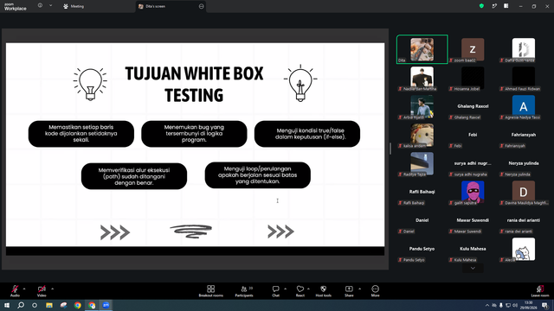This screenshot has width=554, height=311.
Task: Click the 'Memverifikasi alur eksekusi' slide box
Action: point(134,176)
